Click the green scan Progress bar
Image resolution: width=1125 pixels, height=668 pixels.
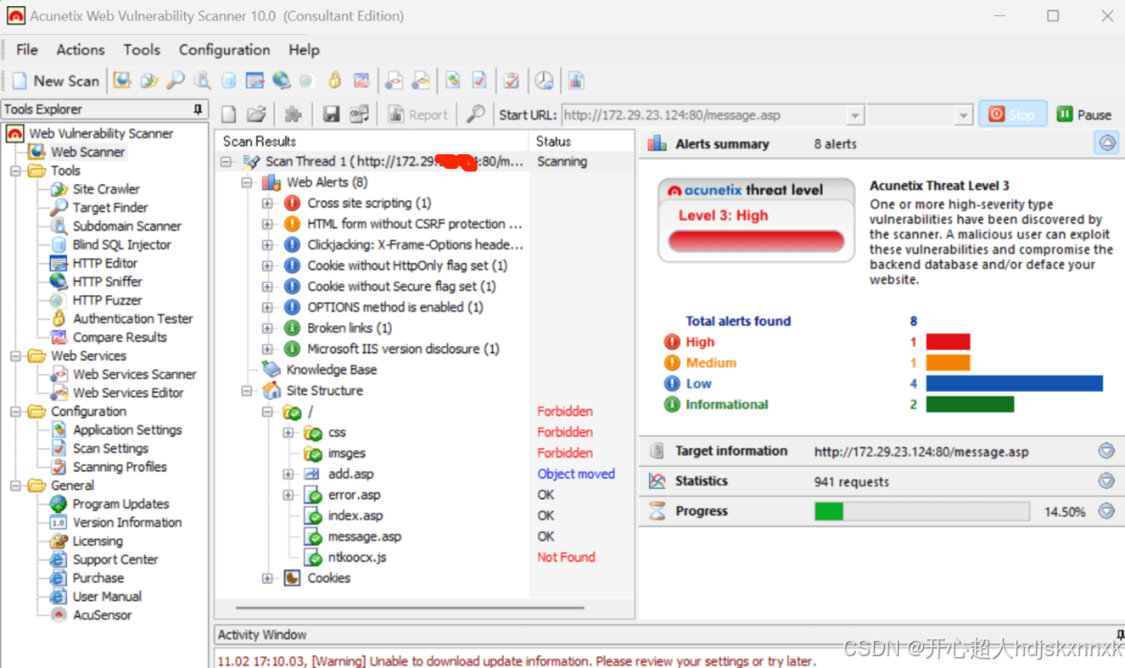pyautogui.click(x=922, y=511)
